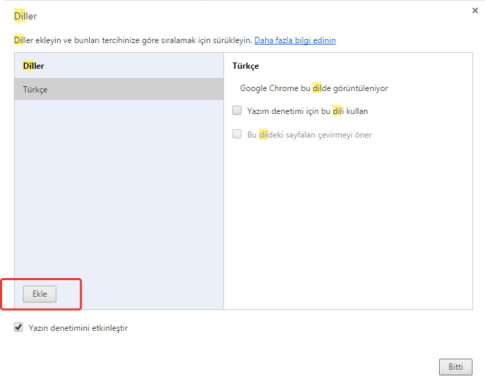Click the bold Türkçe heading in right pane

point(246,66)
